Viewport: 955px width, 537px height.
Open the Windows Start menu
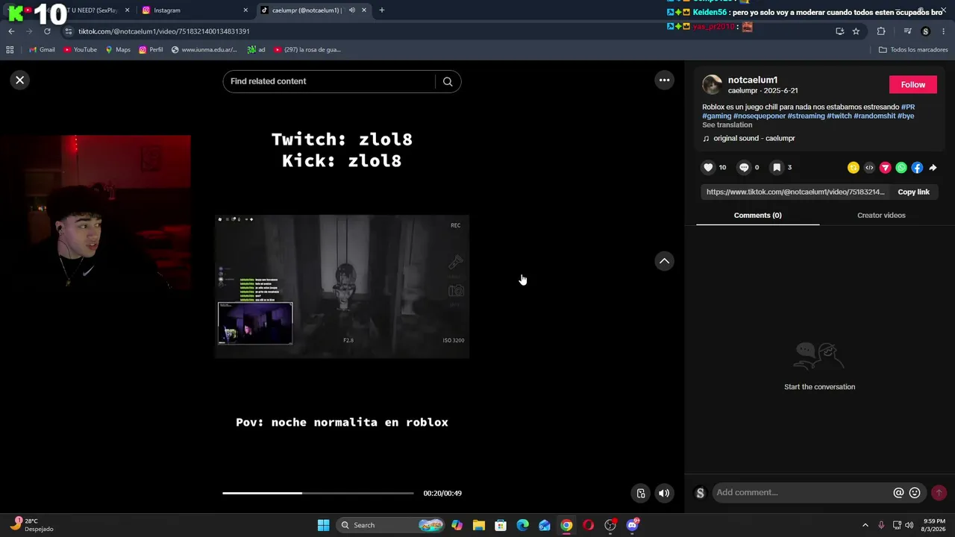point(323,525)
